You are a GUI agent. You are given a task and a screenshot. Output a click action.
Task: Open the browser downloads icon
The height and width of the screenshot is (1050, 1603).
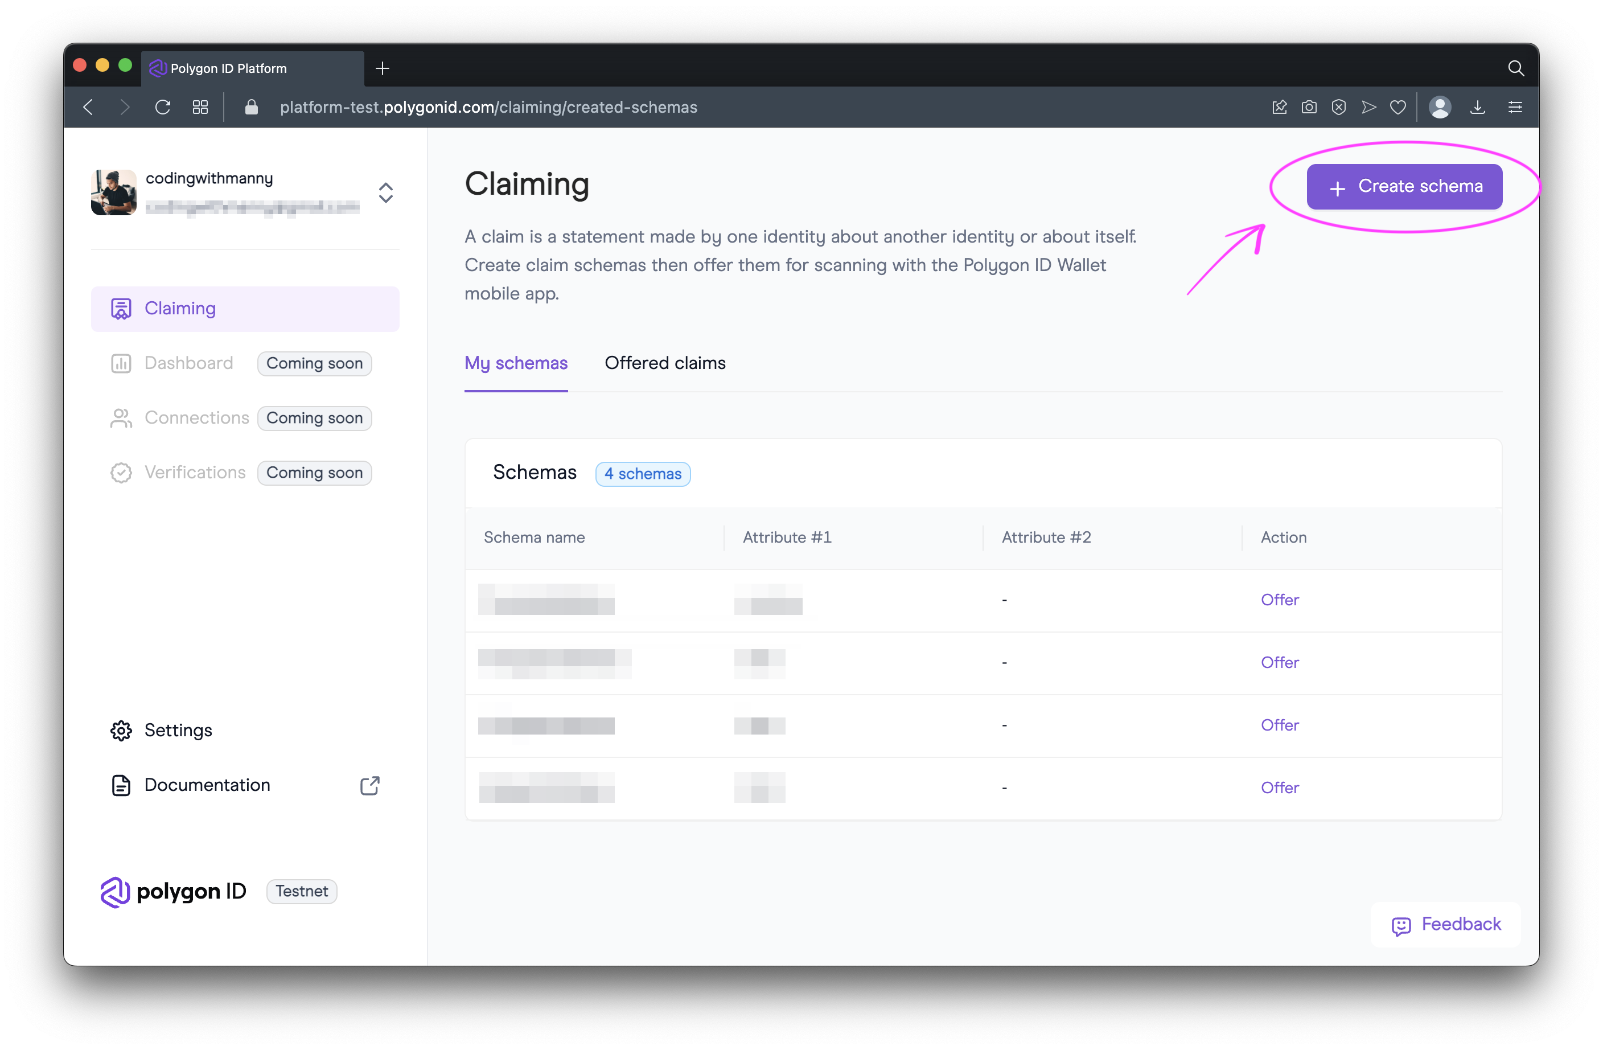tap(1478, 107)
